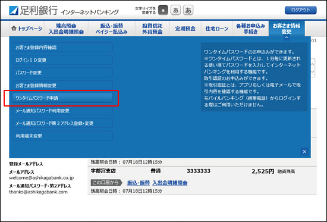
Task: Click account number 3333333
Action: pyautogui.click(x=199, y=171)
